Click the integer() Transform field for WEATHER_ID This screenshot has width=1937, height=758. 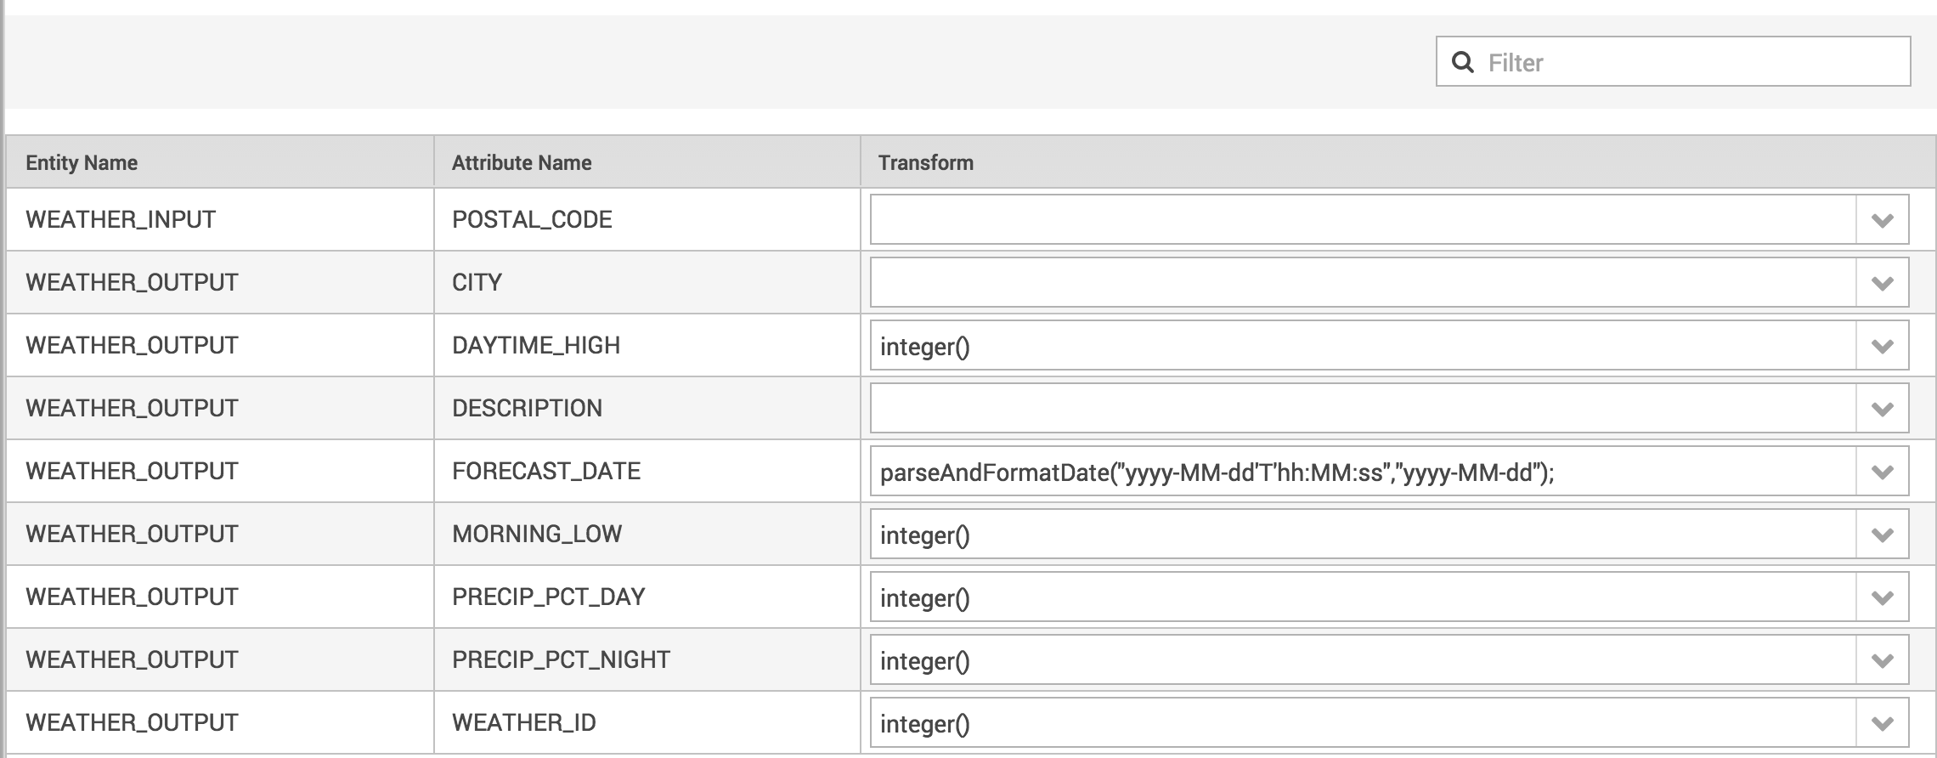(x=1363, y=723)
